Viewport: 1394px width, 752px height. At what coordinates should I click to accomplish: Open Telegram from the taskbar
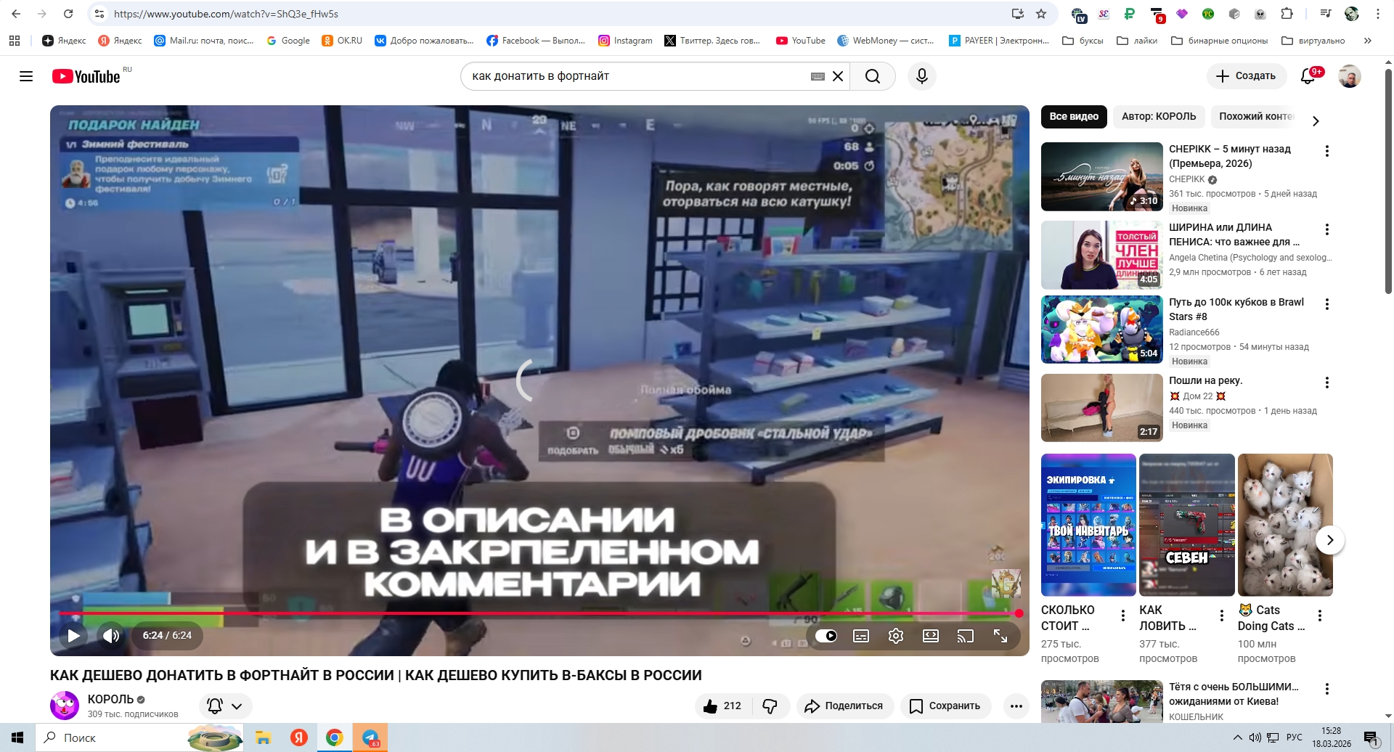coord(370,737)
